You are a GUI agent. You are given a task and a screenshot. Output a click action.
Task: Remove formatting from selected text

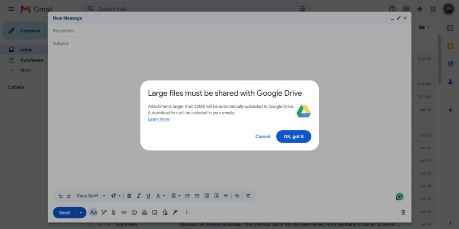(x=248, y=196)
